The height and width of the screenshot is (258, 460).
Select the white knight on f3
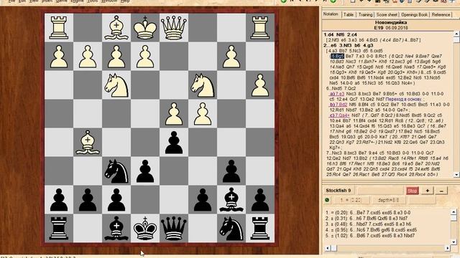pyautogui.click(x=116, y=85)
